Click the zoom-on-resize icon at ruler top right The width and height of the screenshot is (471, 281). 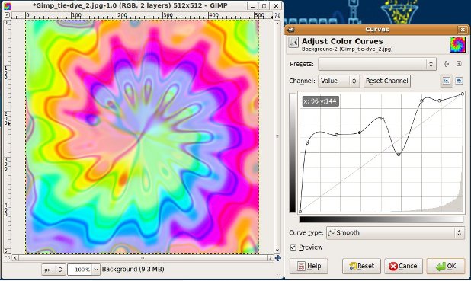pos(277,15)
